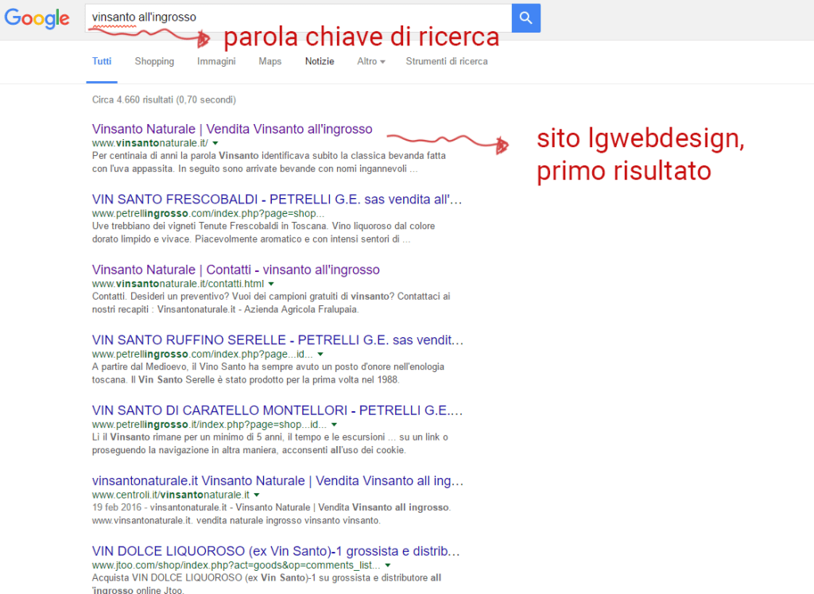Screen dimensions: 814x594
Task: Click the search query input field
Action: click(299, 18)
